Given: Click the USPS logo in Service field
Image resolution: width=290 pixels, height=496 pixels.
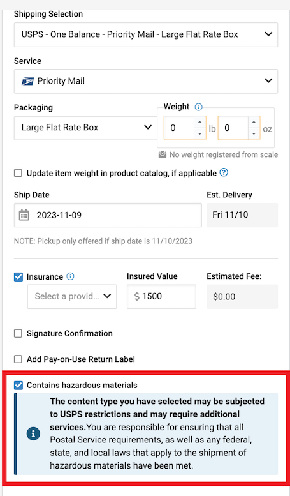Looking at the screenshot, I should (x=27, y=82).
